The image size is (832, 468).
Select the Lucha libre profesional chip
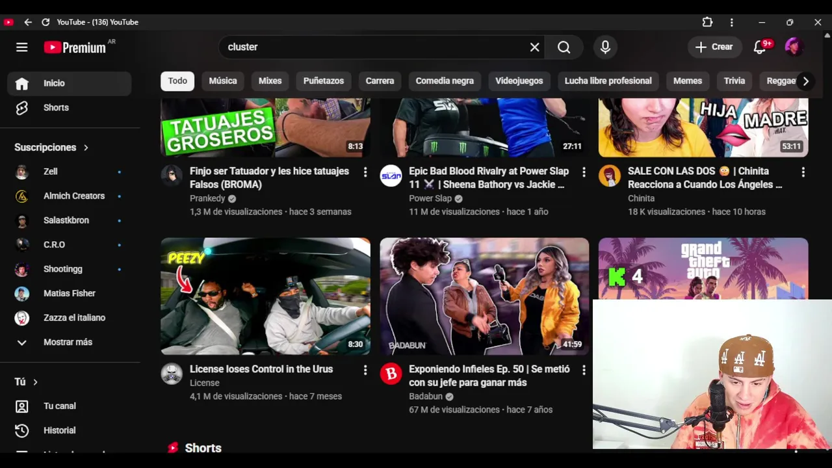coord(608,81)
